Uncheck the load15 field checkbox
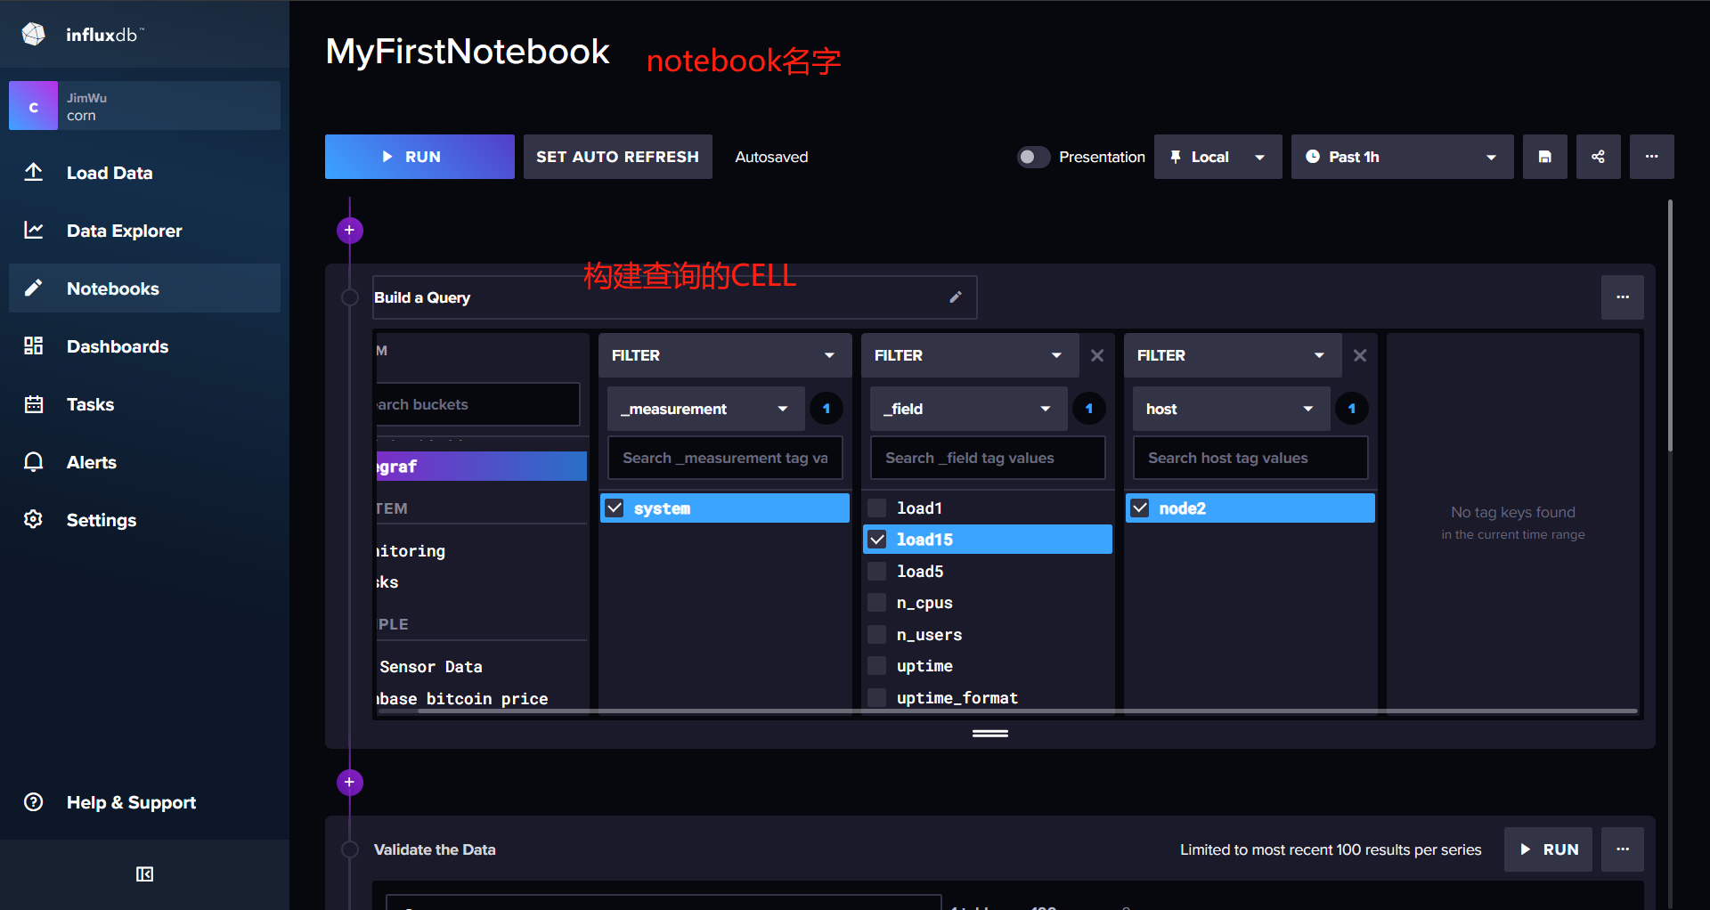This screenshot has width=1710, height=910. [x=877, y=540]
